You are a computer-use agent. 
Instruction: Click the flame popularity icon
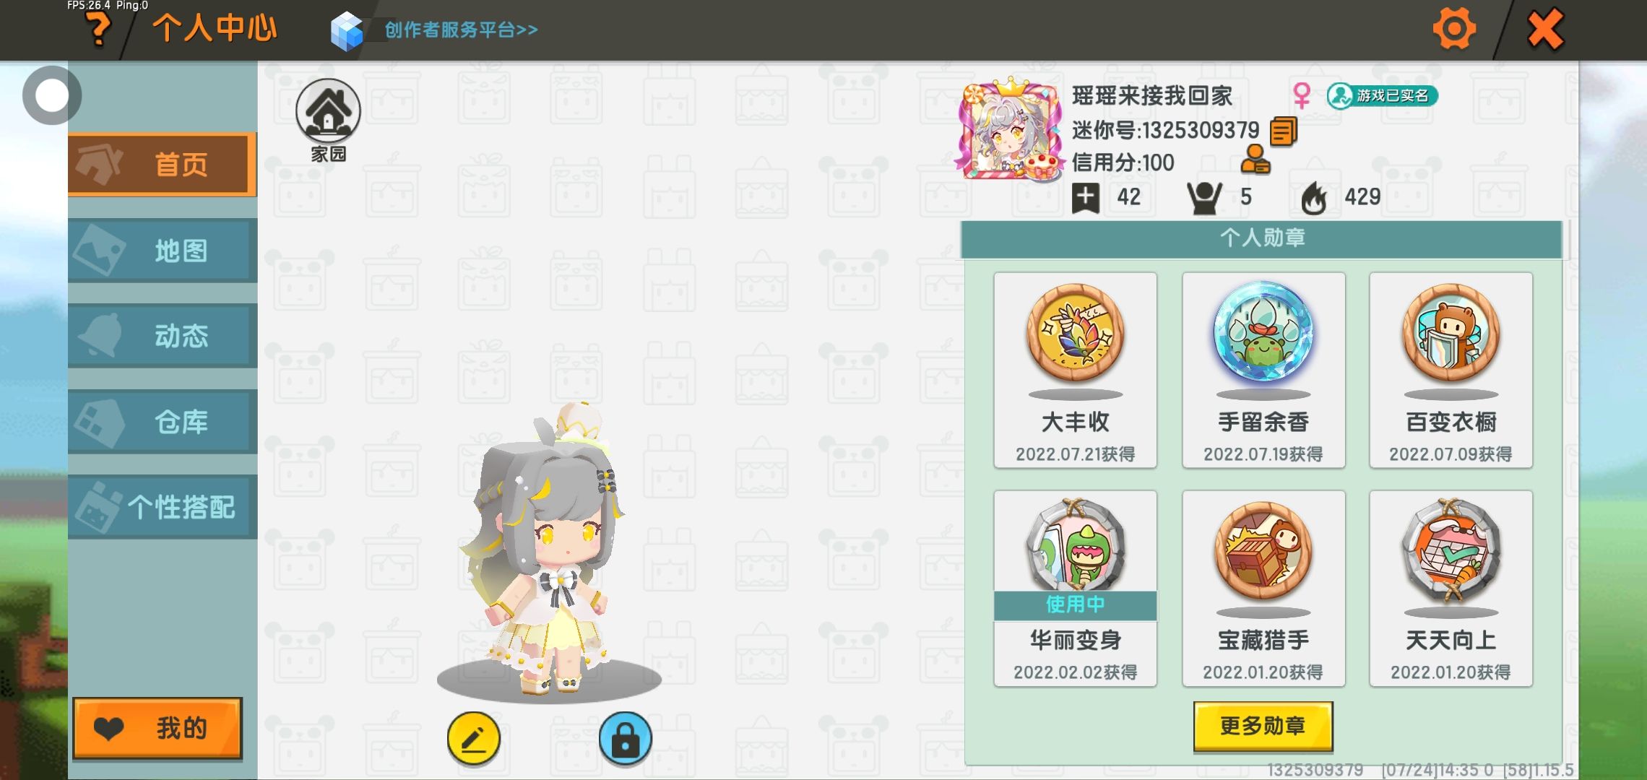pyautogui.click(x=1314, y=197)
